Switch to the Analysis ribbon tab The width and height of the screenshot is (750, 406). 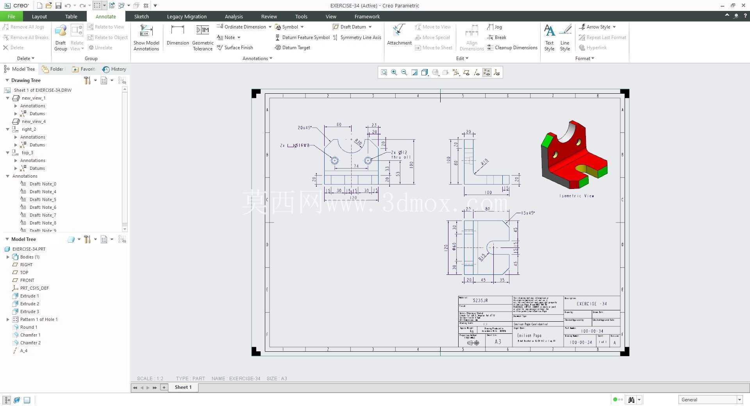click(x=234, y=16)
